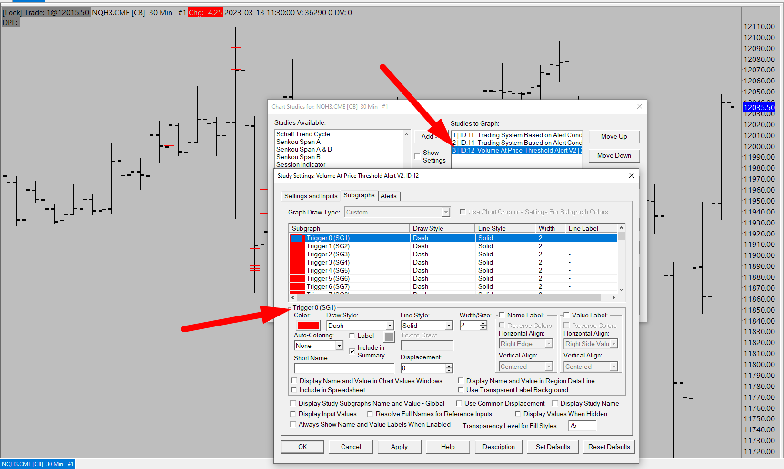Image resolution: width=784 pixels, height=469 pixels.
Task: Close the Study Settings dialog
Action: (632, 175)
